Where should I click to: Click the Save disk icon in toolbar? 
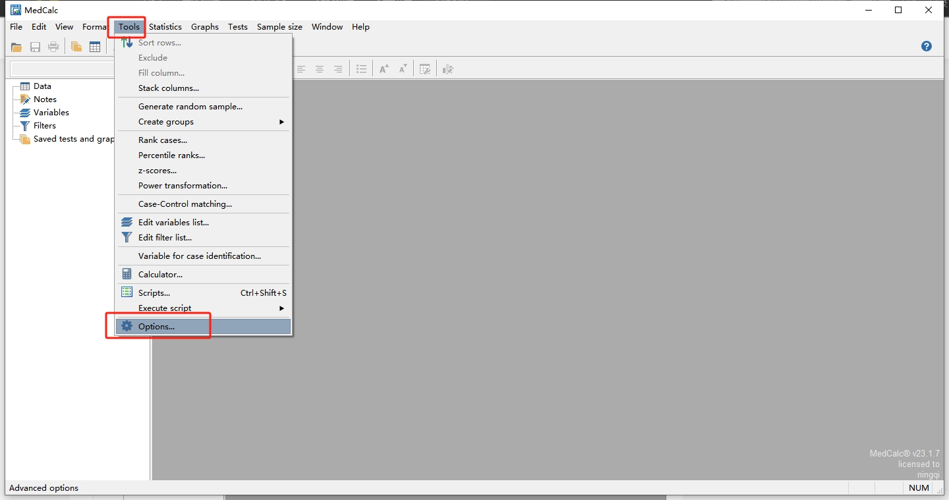(x=36, y=47)
